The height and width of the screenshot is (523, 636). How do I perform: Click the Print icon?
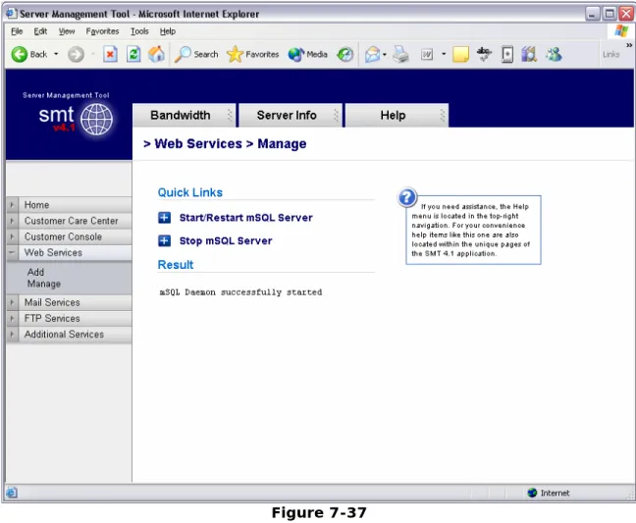coord(401,54)
